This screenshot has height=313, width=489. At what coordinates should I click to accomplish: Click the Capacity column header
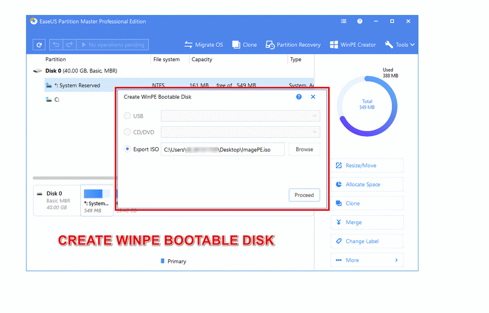pos(202,59)
